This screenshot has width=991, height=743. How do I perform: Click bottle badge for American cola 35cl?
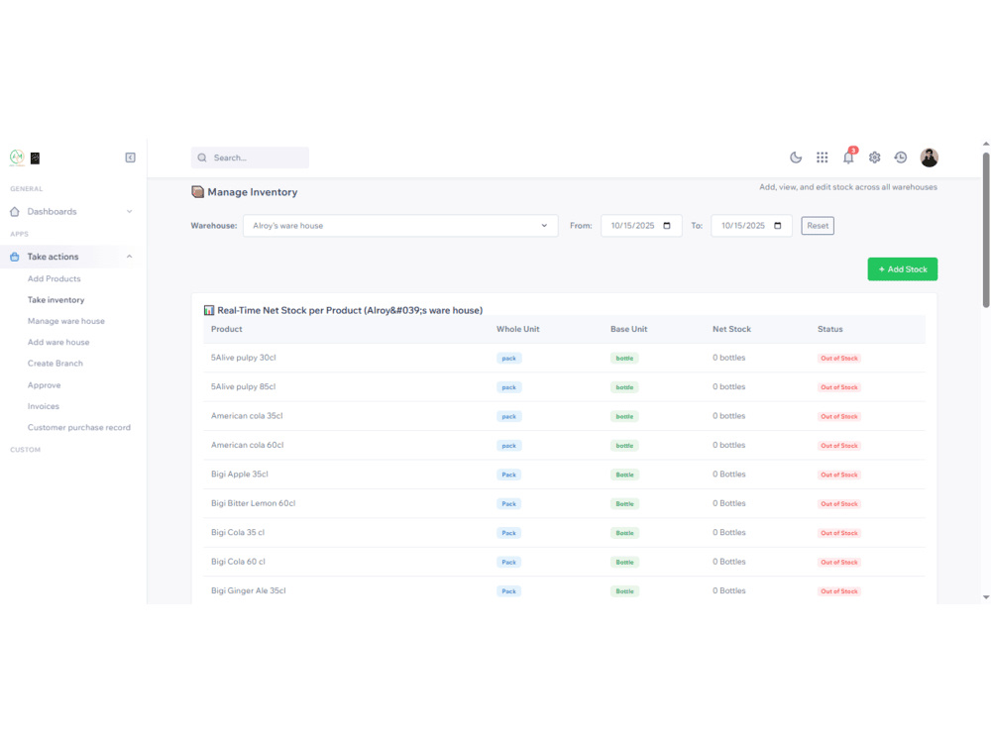(x=624, y=416)
